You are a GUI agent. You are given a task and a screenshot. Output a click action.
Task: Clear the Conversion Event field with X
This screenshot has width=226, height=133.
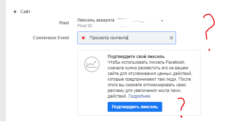coord(171,38)
